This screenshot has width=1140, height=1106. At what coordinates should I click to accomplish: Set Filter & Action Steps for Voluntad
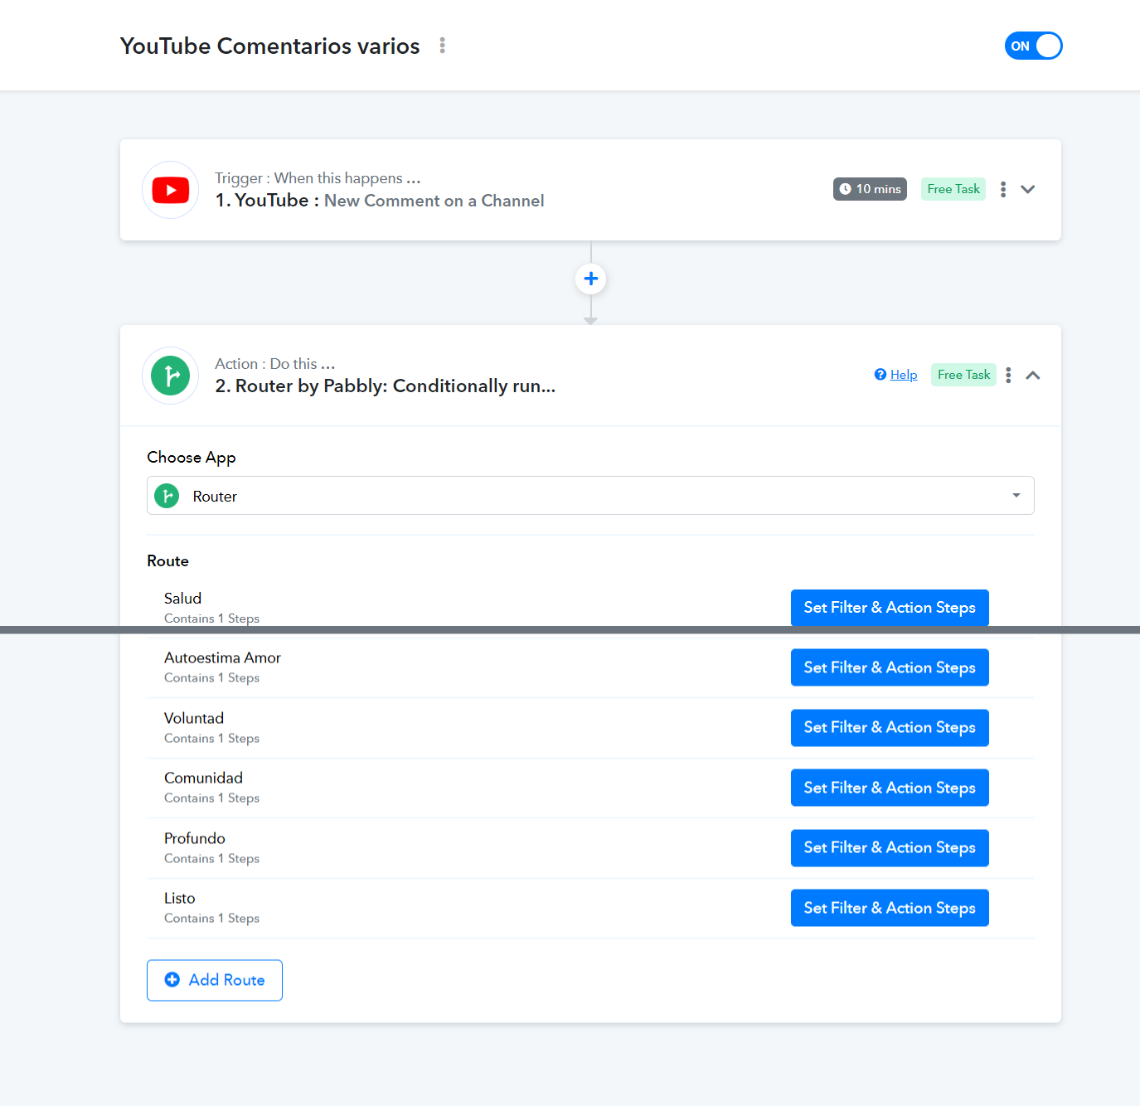click(x=890, y=728)
